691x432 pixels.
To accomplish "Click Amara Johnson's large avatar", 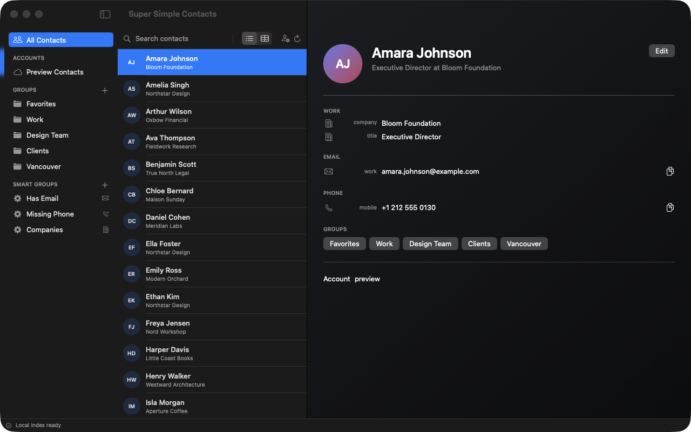I will point(343,64).
